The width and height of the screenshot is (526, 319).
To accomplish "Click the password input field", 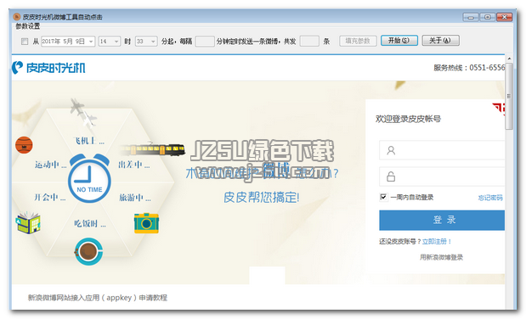I will click(442, 176).
